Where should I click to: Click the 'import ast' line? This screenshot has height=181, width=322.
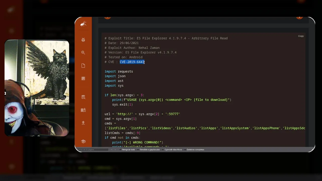pyautogui.click(x=114, y=81)
